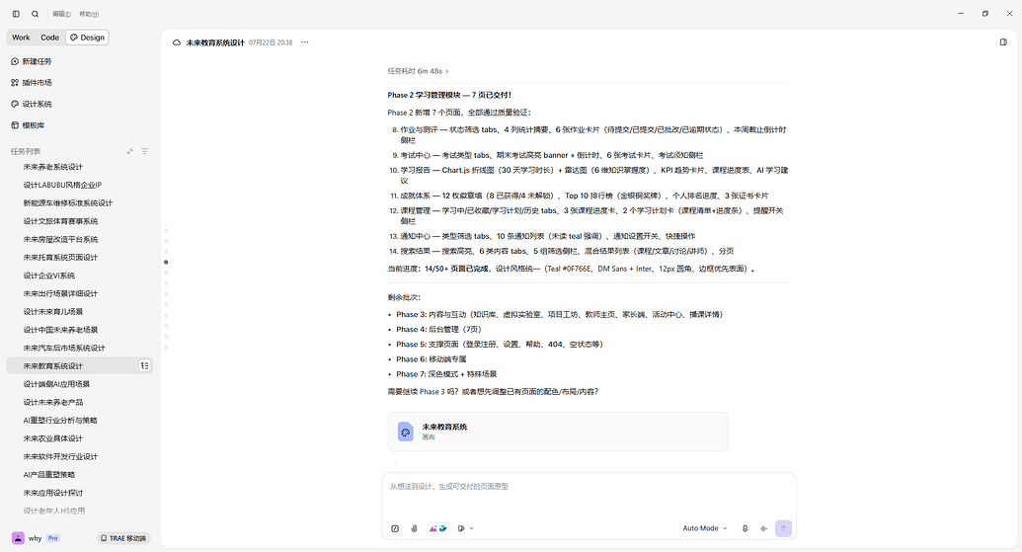Click the why user avatar
Image resolution: width=1022 pixels, height=552 pixels.
(x=18, y=538)
